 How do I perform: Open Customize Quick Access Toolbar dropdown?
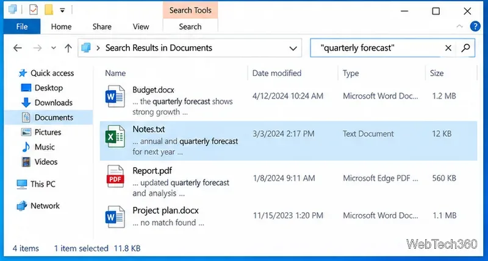(x=62, y=10)
